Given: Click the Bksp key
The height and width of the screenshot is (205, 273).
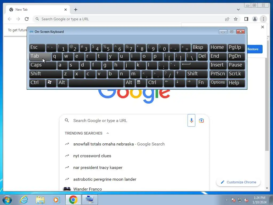Looking at the screenshot, I should [199, 48].
